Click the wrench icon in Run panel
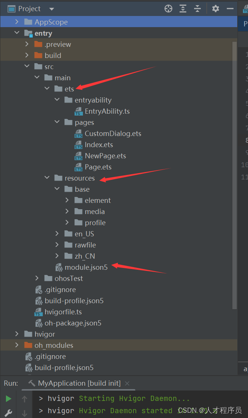Viewport: 248px width, 418px height. click(x=8, y=412)
